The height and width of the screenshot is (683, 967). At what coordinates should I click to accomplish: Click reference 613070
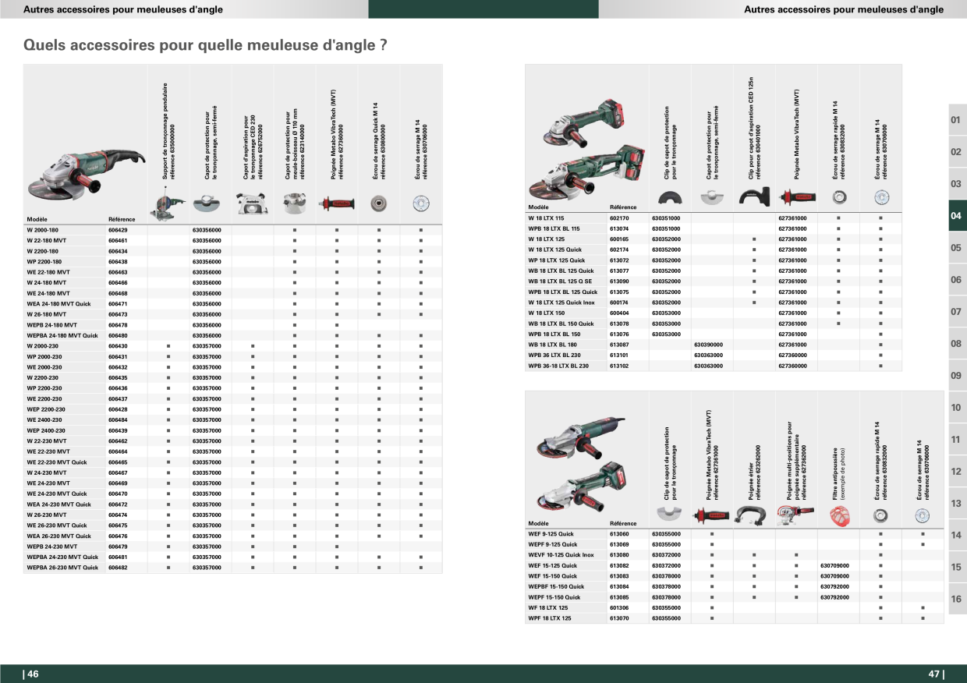click(619, 618)
